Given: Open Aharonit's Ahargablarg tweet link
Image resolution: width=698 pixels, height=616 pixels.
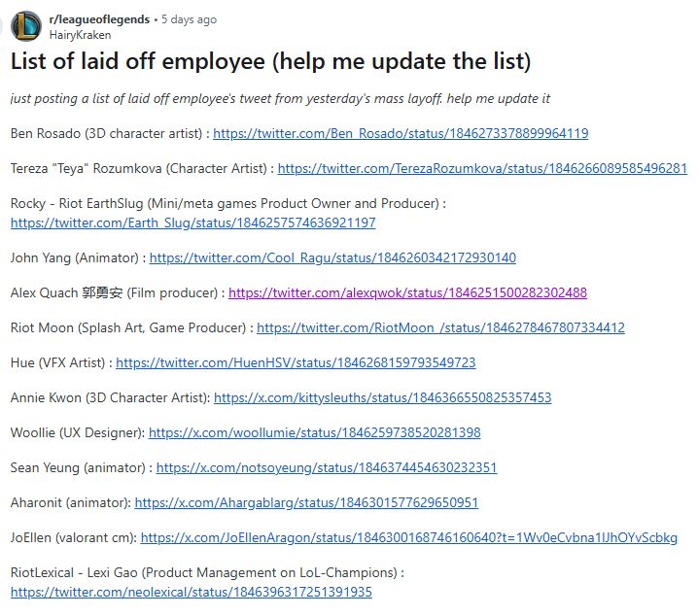Looking at the screenshot, I should pyautogui.click(x=306, y=502).
